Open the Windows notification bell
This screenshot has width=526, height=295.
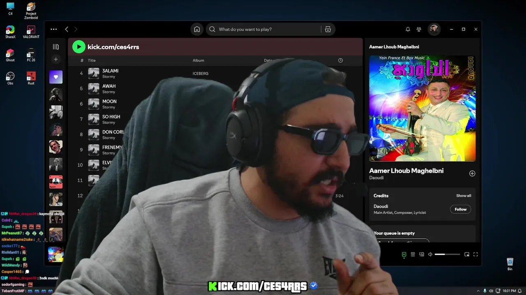pyautogui.click(x=520, y=291)
